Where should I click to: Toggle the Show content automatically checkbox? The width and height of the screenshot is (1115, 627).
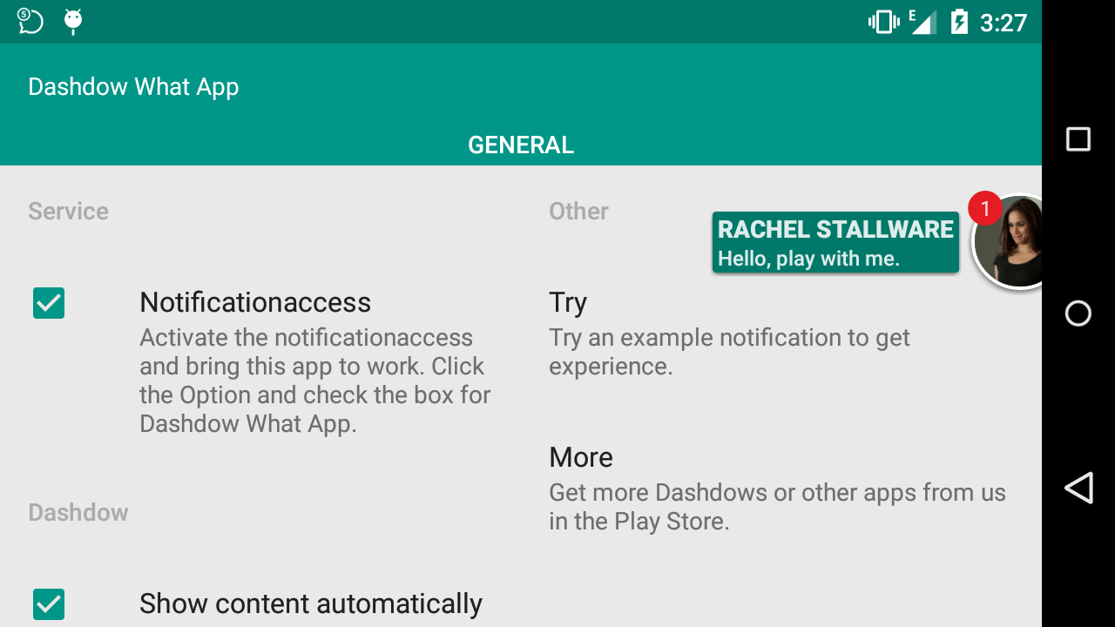pos(49,604)
